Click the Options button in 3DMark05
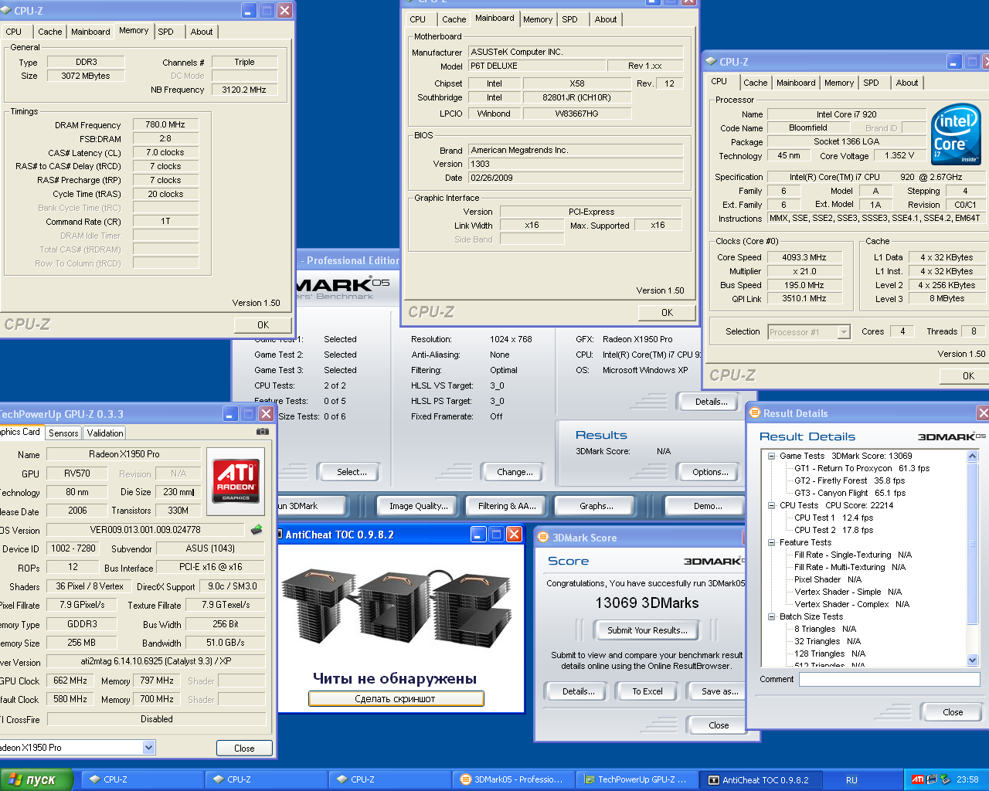 (x=710, y=472)
